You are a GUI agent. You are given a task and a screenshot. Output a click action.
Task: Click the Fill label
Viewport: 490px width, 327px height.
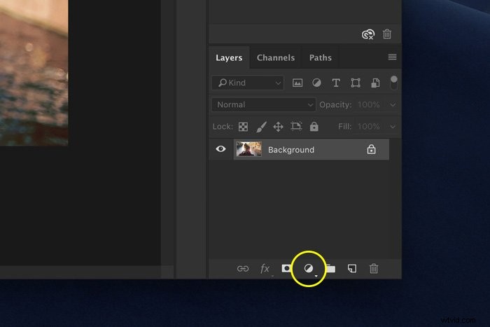(x=344, y=127)
